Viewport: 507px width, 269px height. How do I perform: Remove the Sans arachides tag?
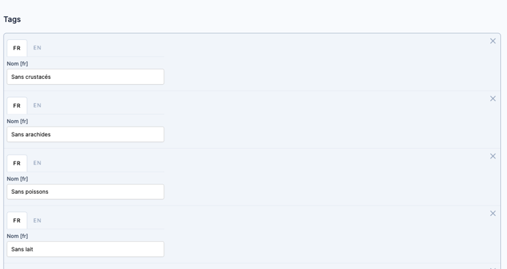coord(493,99)
